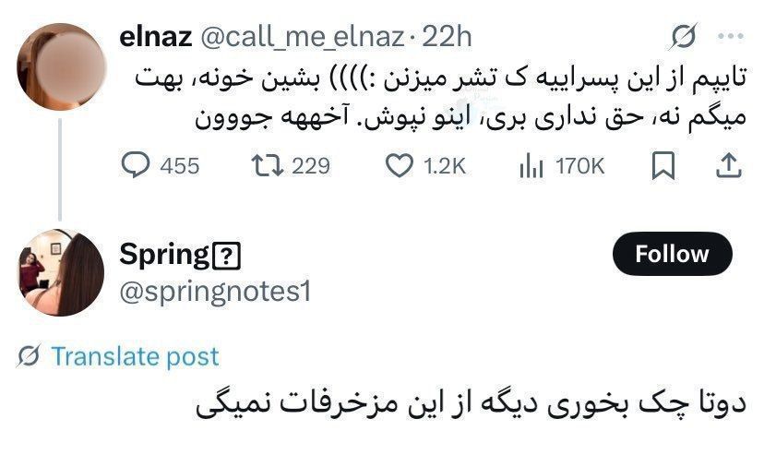The width and height of the screenshot is (764, 455).
Task: Click the crossed-circle icon beside Translate post
Action: point(29,356)
